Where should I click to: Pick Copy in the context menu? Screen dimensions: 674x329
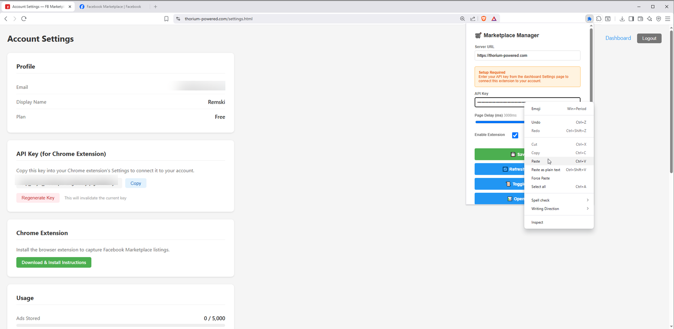coord(559,153)
